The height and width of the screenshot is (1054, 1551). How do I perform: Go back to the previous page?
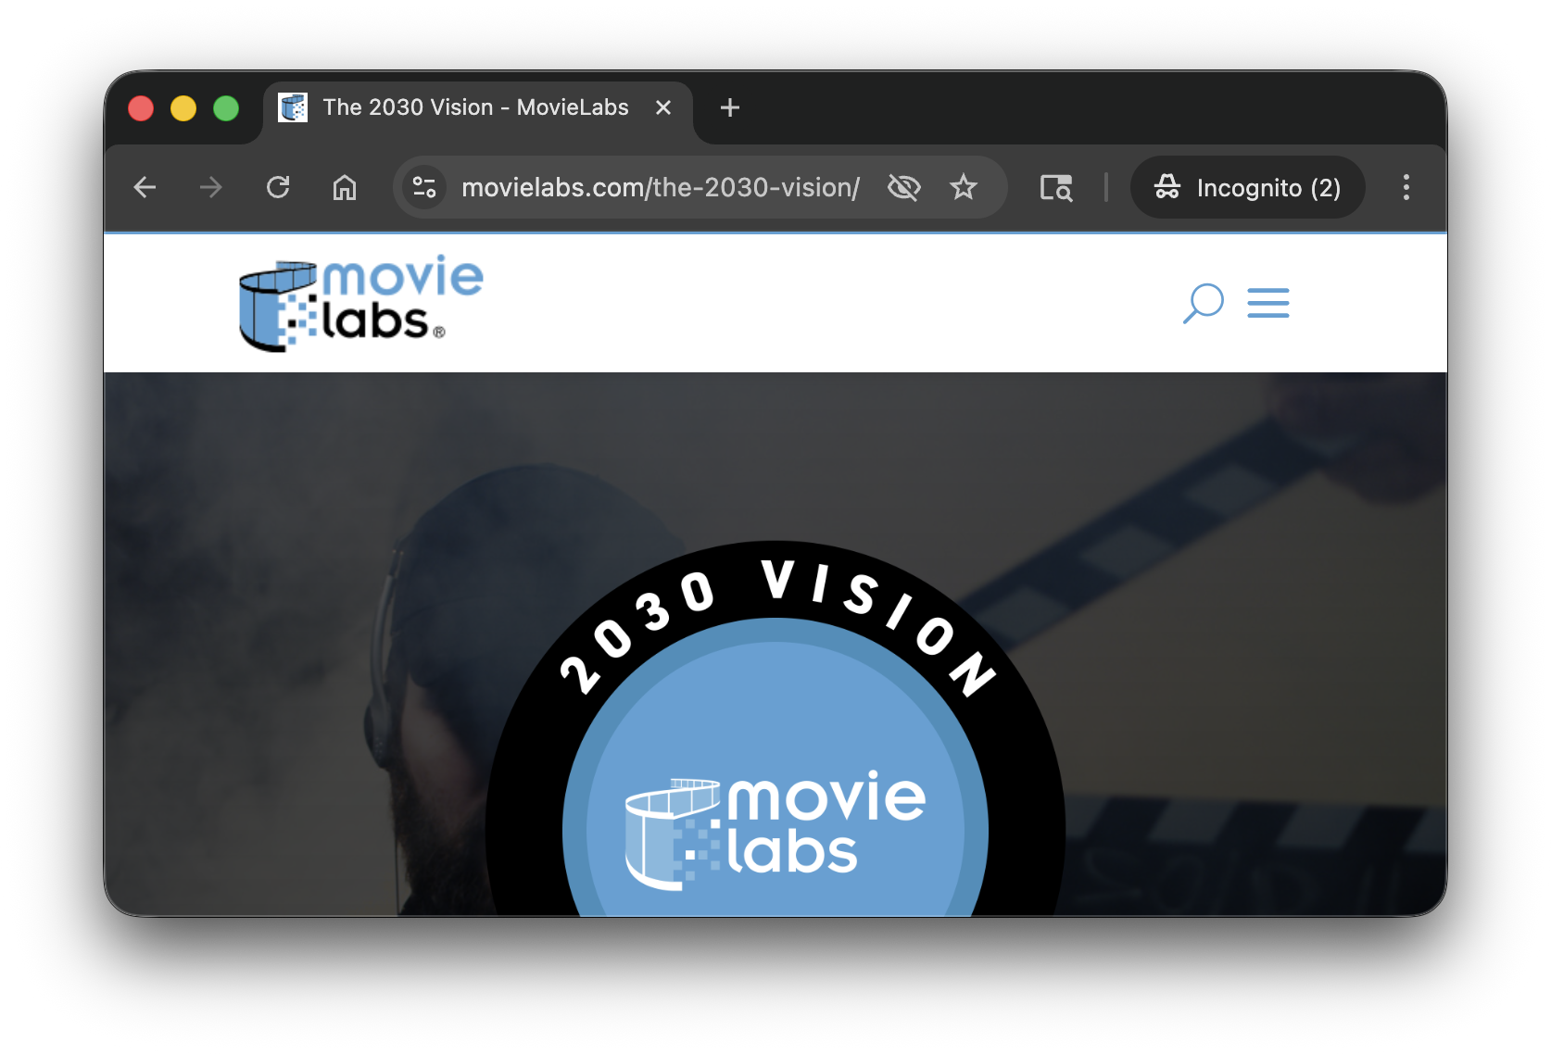[145, 188]
